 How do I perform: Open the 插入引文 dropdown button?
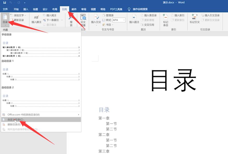click(96, 20)
